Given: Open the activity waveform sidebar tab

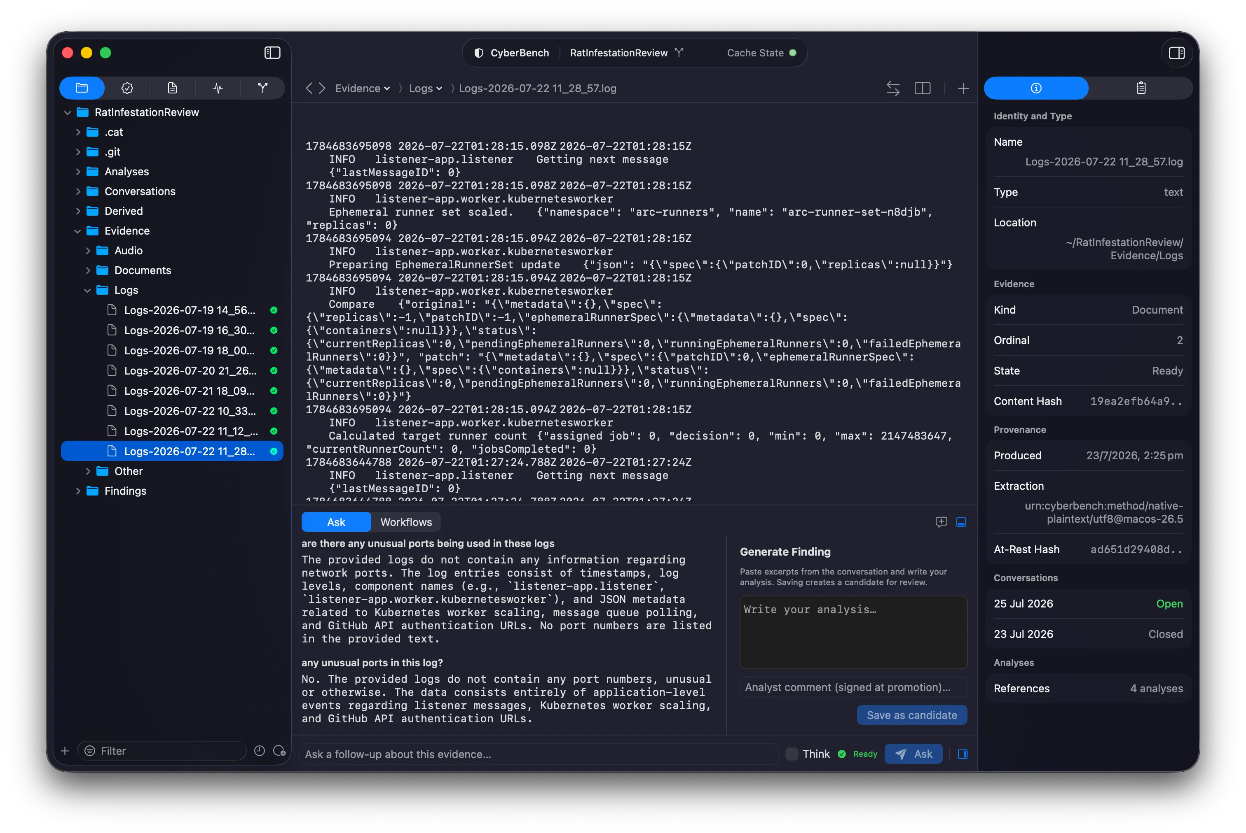Looking at the screenshot, I should click(x=218, y=88).
